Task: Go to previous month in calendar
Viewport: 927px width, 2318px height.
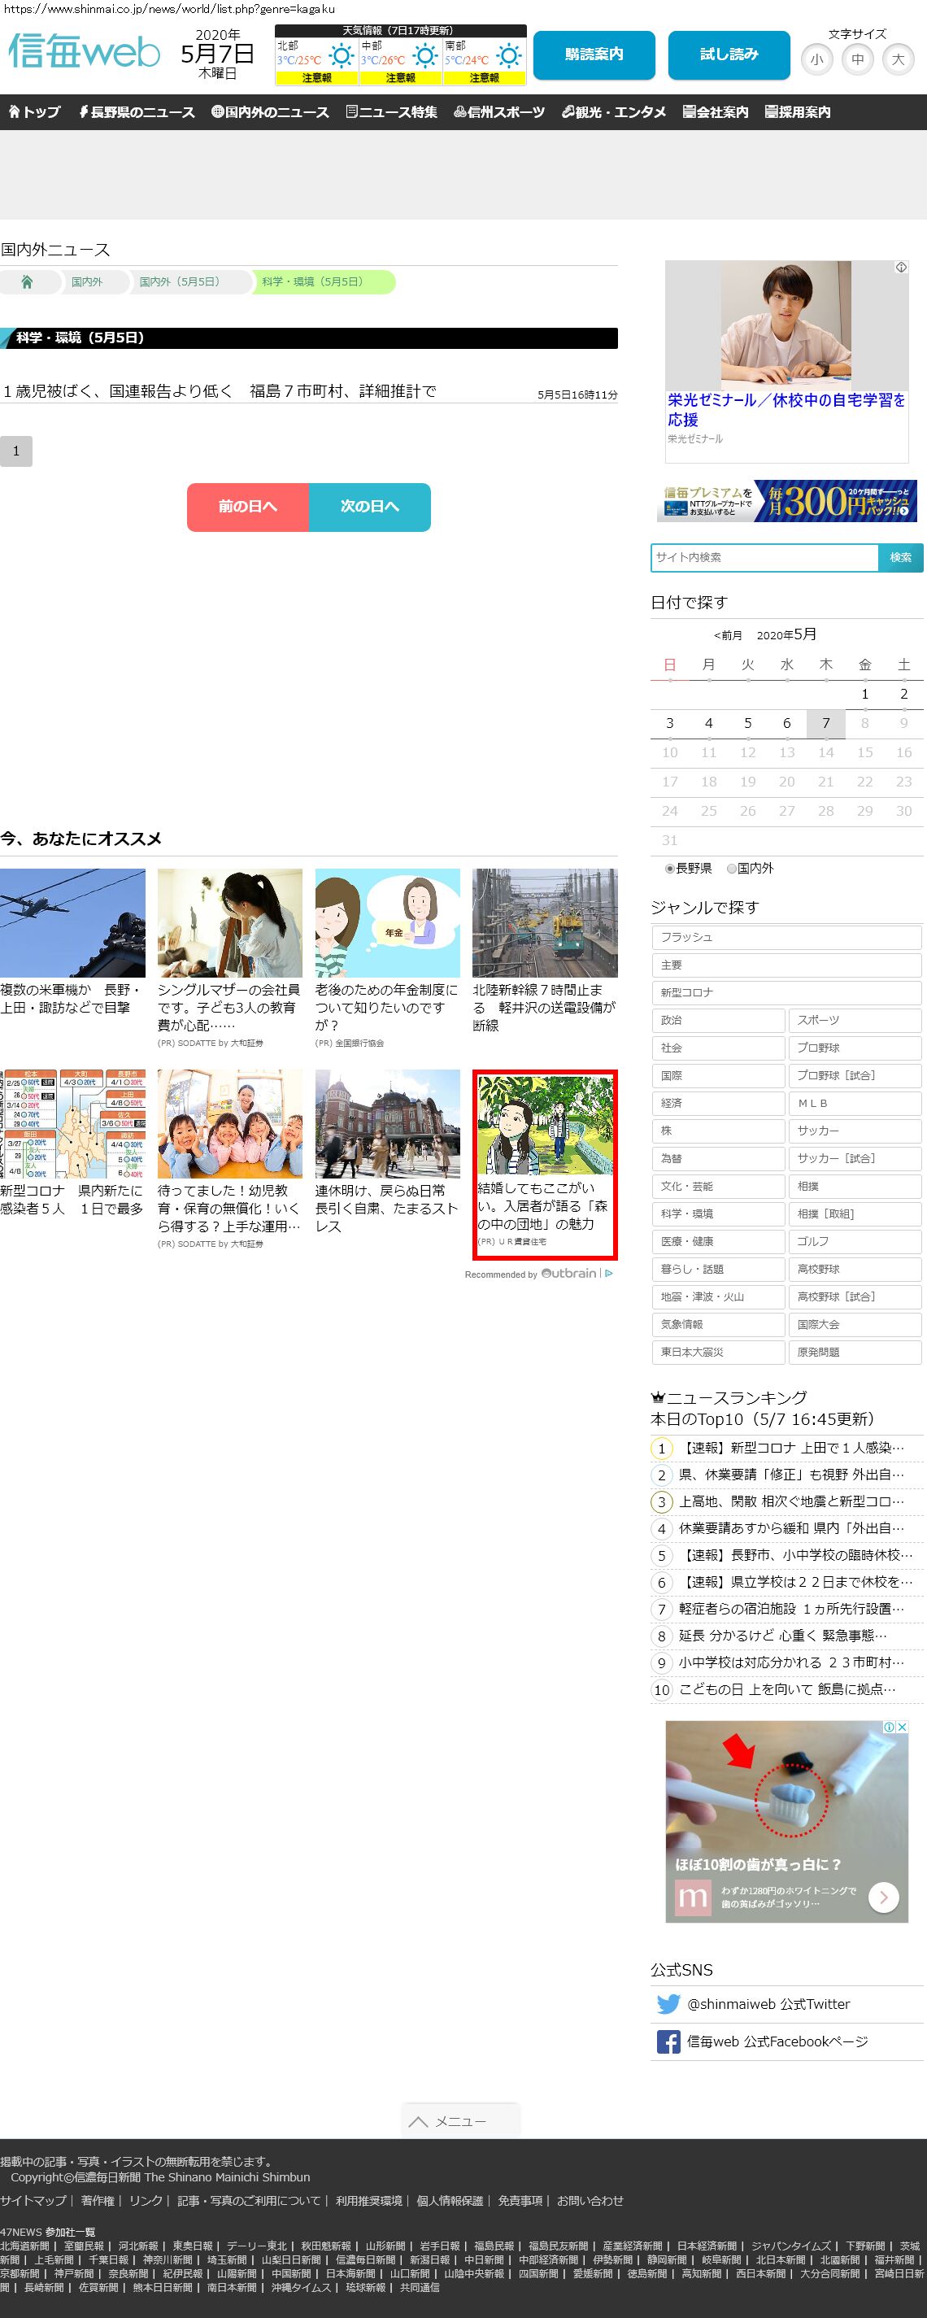Action: [727, 635]
